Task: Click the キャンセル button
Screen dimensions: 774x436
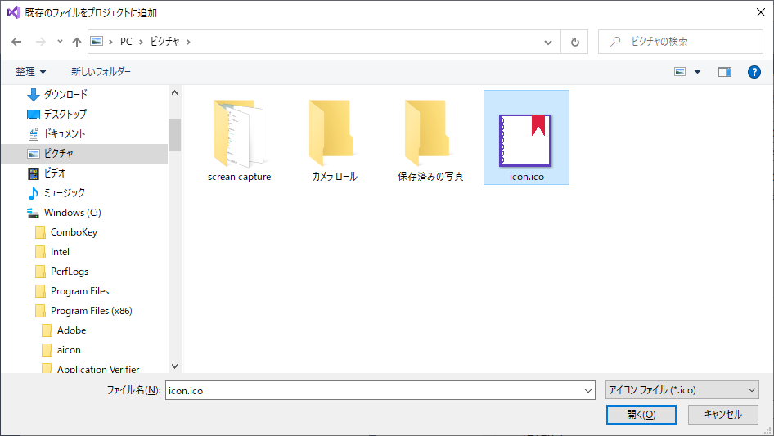Action: (x=723, y=414)
